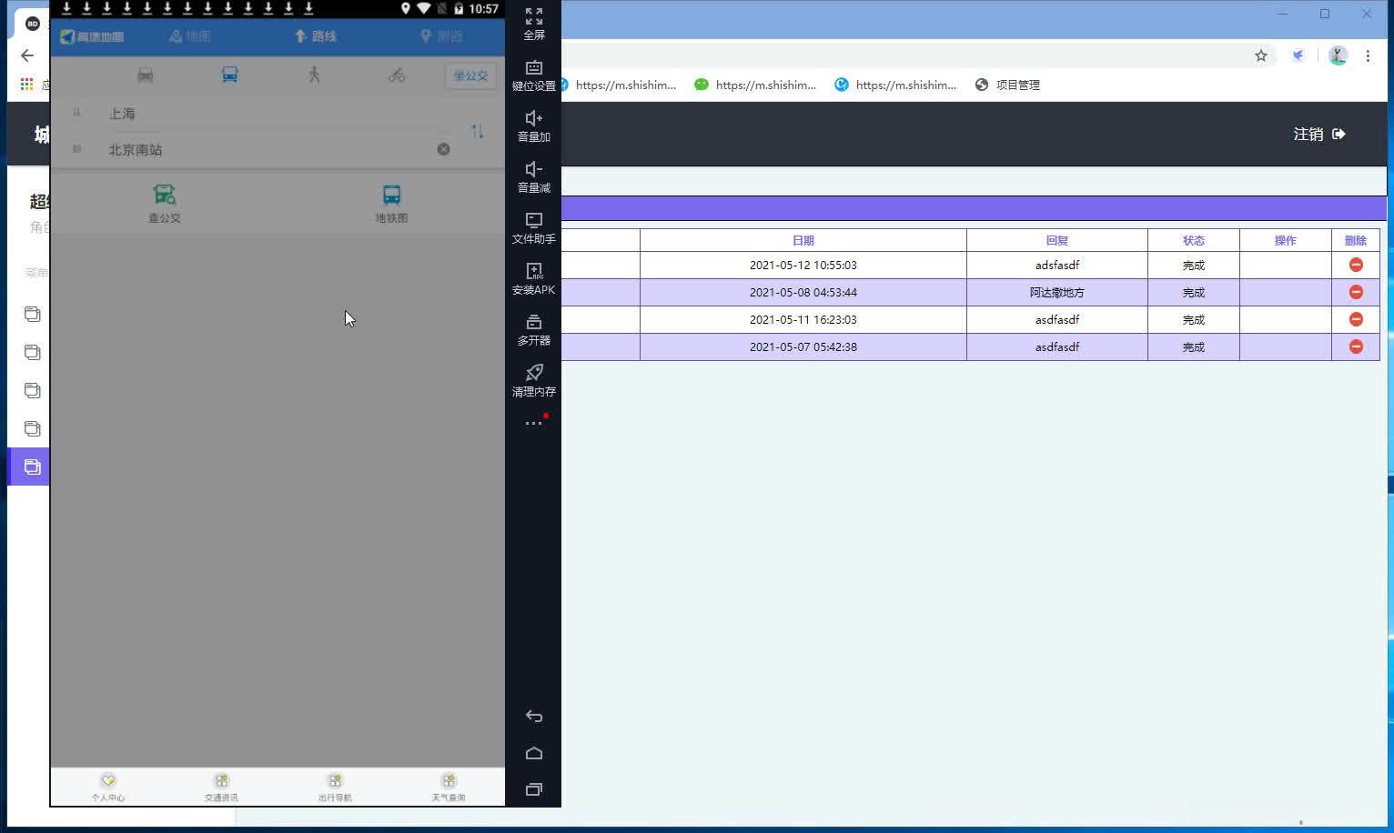The image size is (1394, 833).
Task: Click the 操作 column header
Action: (1286, 240)
